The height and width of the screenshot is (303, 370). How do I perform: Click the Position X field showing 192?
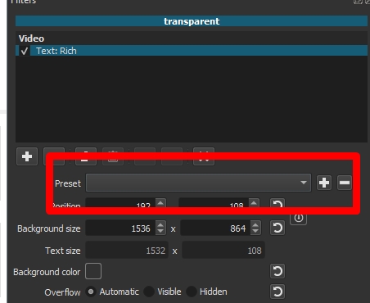[x=120, y=202]
